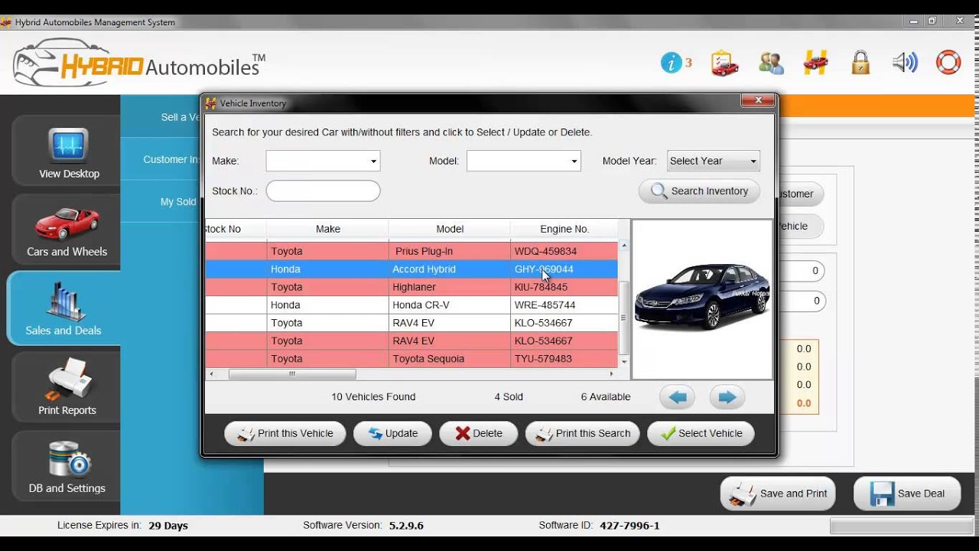Screen dimensions: 979x551
Task: Click Software Version 5.2.9.6 status
Action: 363,526
